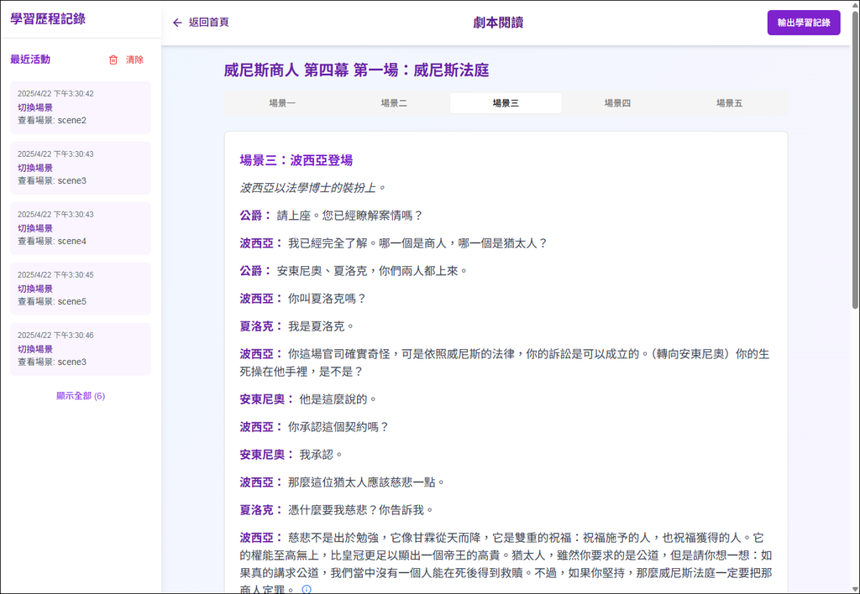The height and width of the screenshot is (594, 860).
Task: Click the 劇本閱讀 page title
Action: coord(498,23)
